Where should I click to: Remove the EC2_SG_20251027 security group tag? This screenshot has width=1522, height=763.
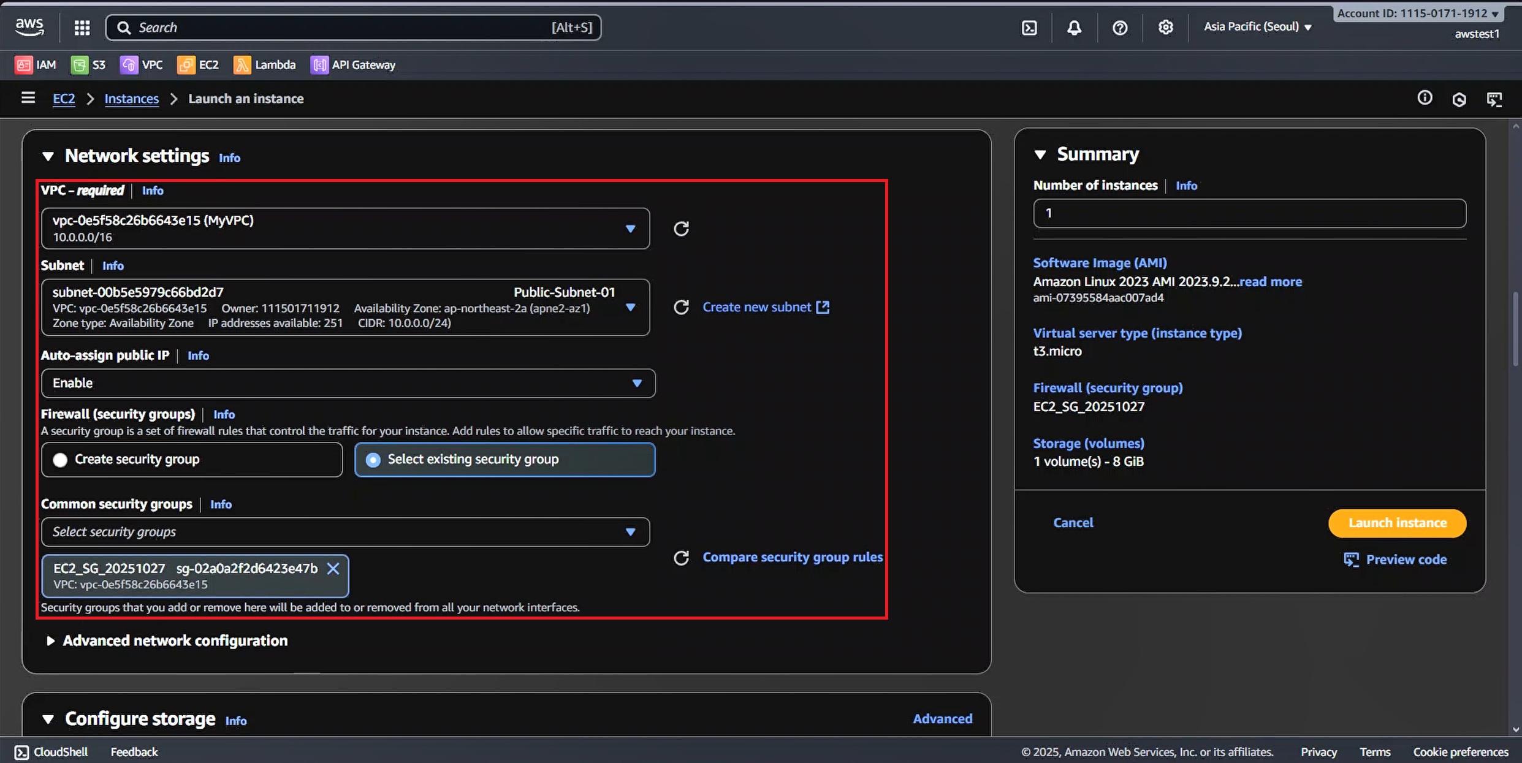(333, 569)
